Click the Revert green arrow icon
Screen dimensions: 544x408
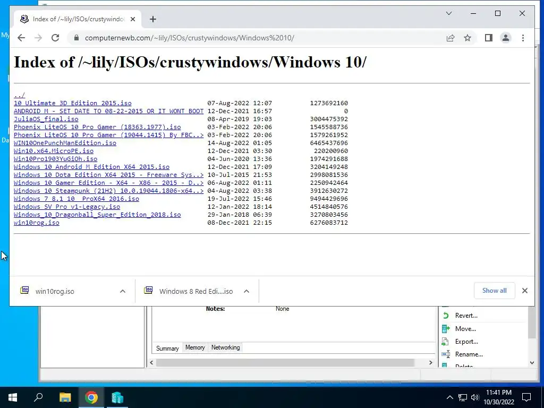[446, 316]
